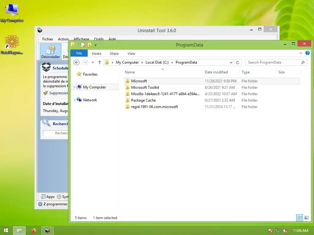314x235 pixels.
Task: Click the search field in Uninstall Tool
Action: (56, 133)
